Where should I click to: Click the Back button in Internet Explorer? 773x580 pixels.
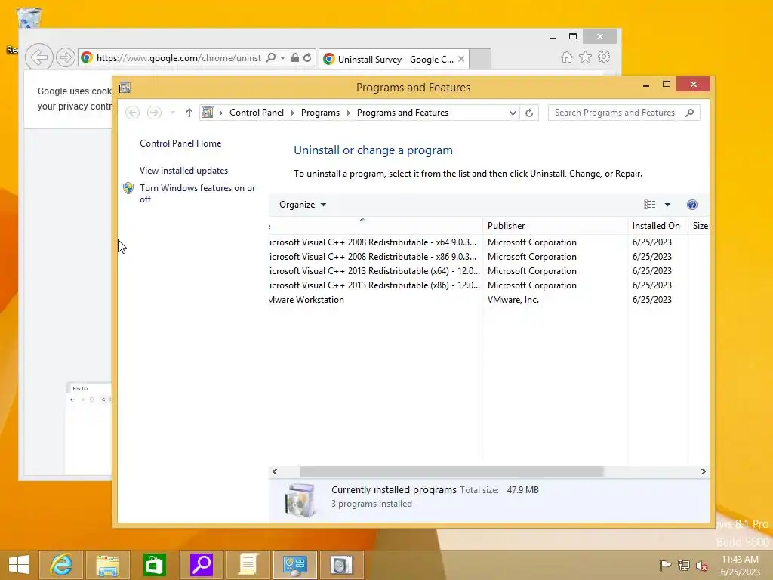coord(39,57)
